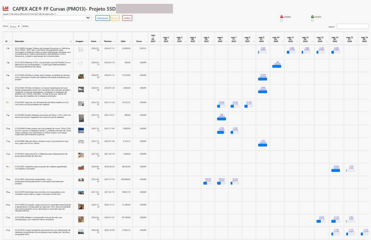
Task: Click the marker icon beside Id 2
Action: (9, 48)
